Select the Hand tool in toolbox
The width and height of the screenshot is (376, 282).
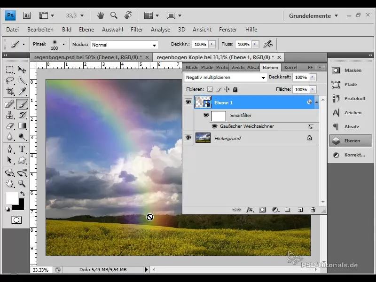pyautogui.click(x=10, y=184)
